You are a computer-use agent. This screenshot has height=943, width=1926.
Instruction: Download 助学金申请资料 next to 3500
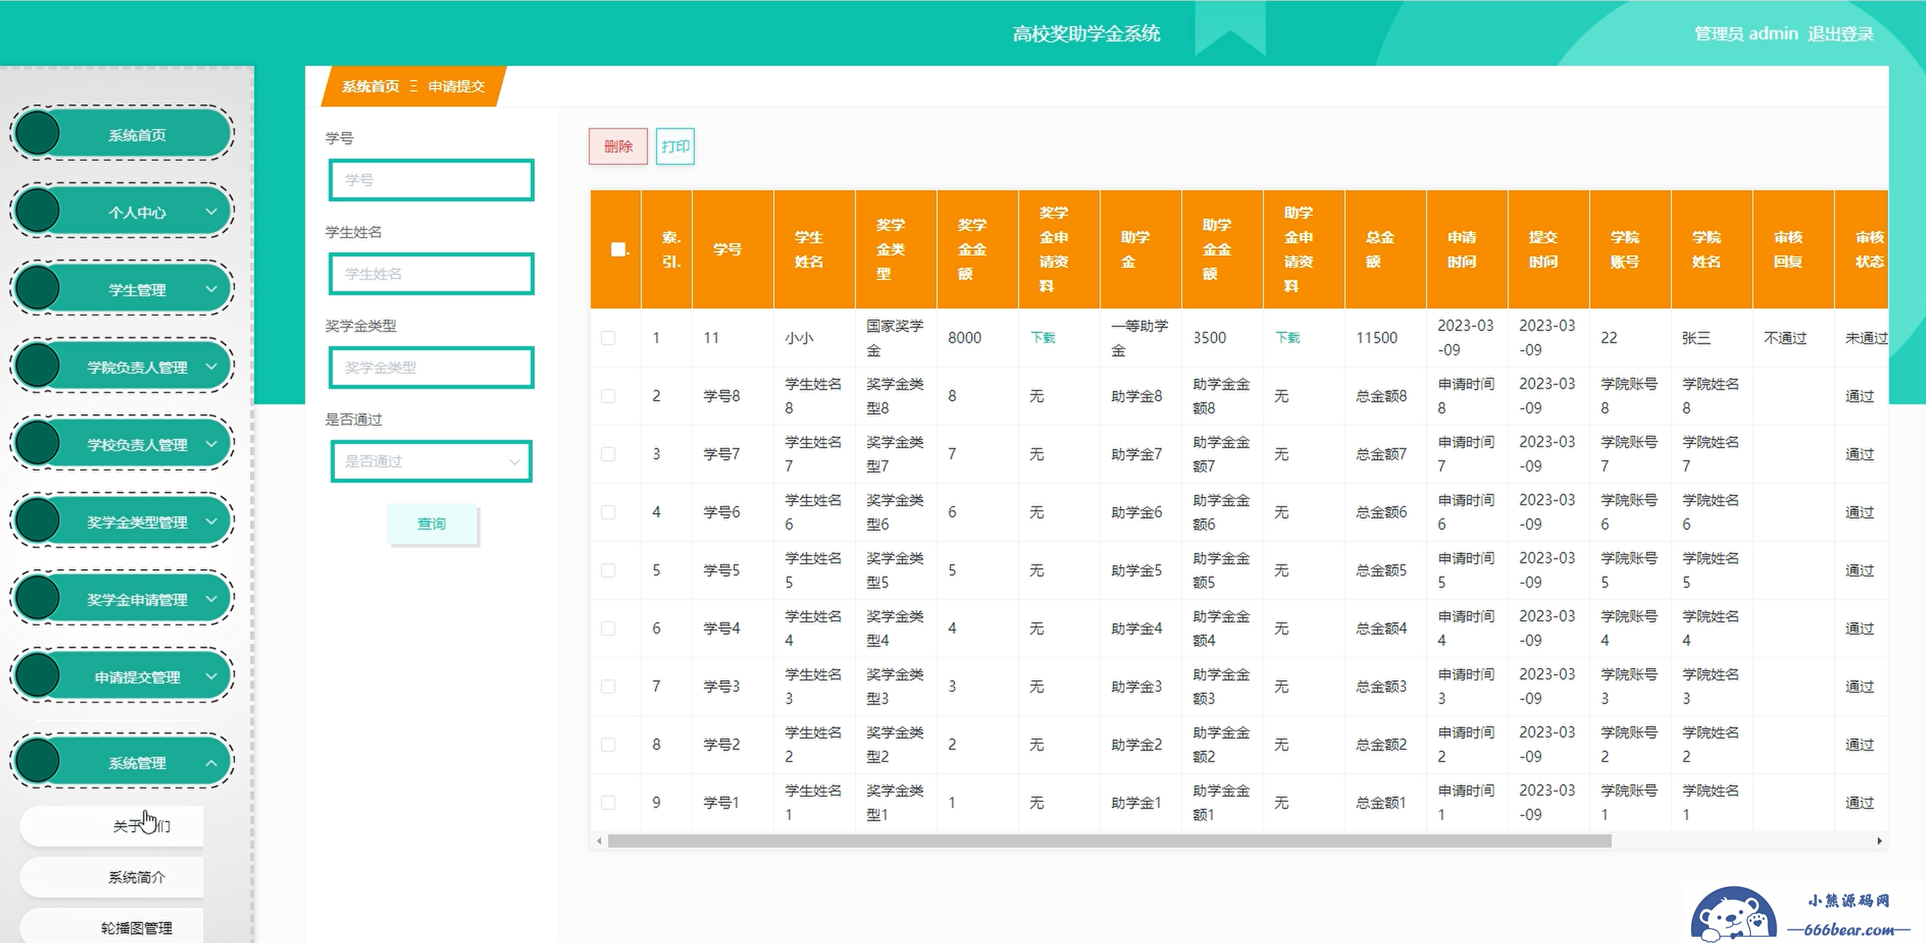pyautogui.click(x=1288, y=338)
